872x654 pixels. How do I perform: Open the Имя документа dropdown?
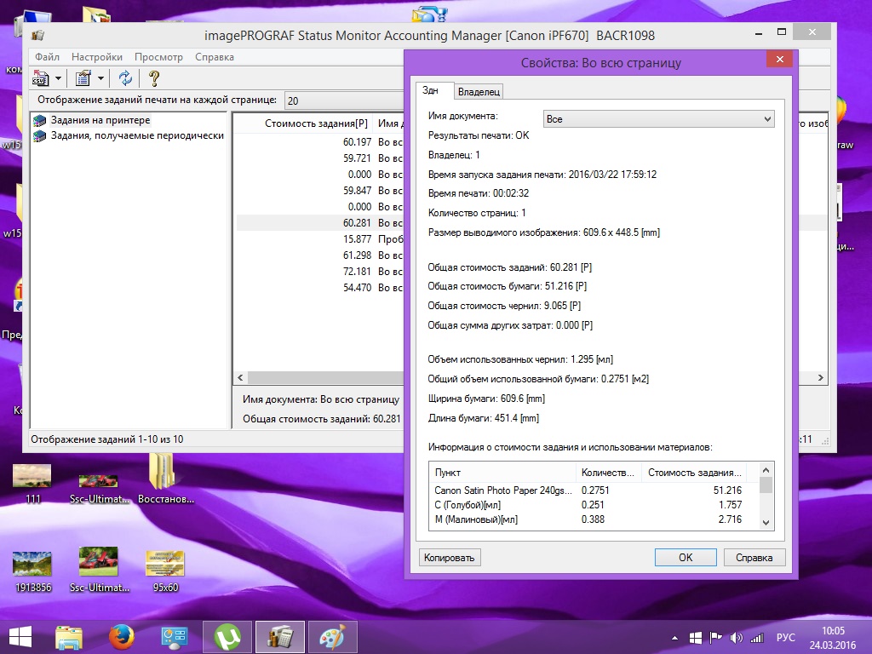tap(658, 119)
